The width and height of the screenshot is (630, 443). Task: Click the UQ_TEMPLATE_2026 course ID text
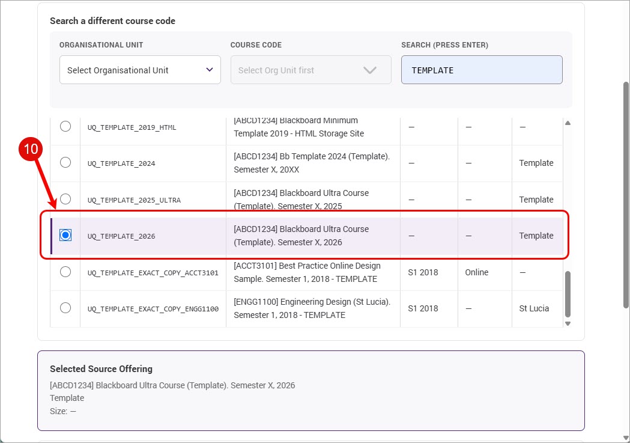pos(121,236)
